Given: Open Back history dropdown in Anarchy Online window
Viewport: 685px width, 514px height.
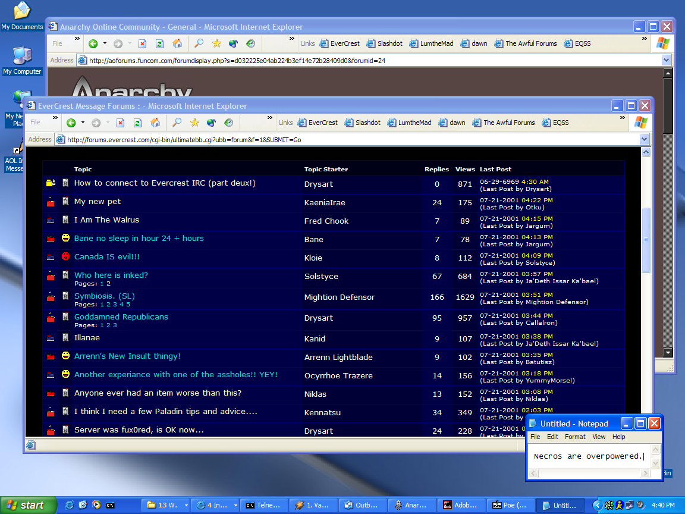Looking at the screenshot, I should [105, 43].
